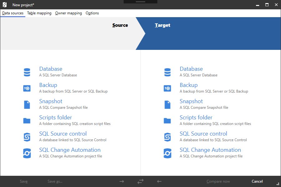Viewport: 281px width, 187px height.
Task: Click the target SQL Change Automation icon
Action: (167, 153)
